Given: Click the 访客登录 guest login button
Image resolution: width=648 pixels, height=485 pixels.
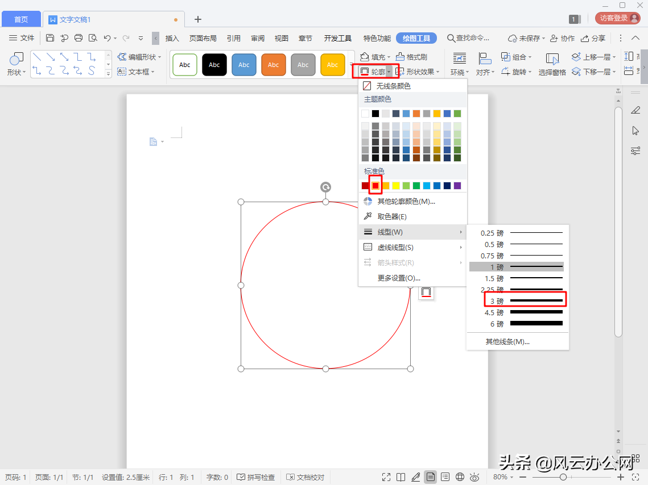Looking at the screenshot, I should click(618, 18).
